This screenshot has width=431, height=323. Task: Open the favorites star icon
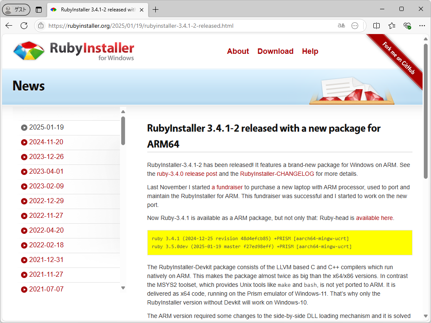[x=392, y=26]
